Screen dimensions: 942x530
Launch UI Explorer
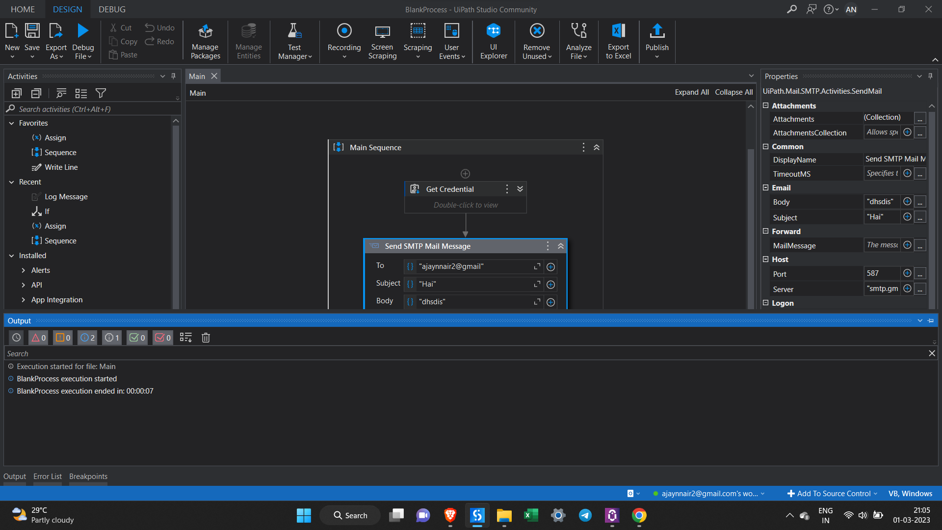(x=494, y=41)
